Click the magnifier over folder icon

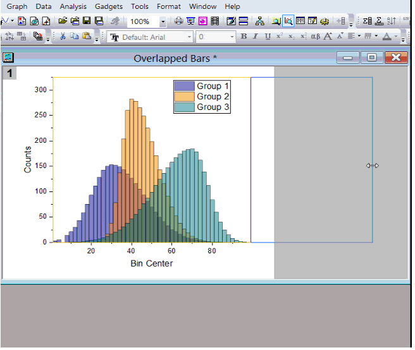coord(276,21)
